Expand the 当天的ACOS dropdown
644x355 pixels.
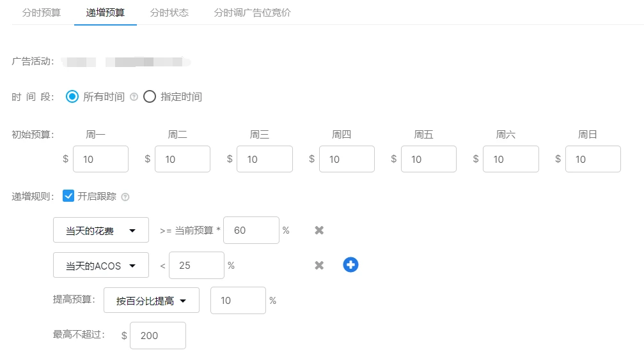(x=100, y=266)
